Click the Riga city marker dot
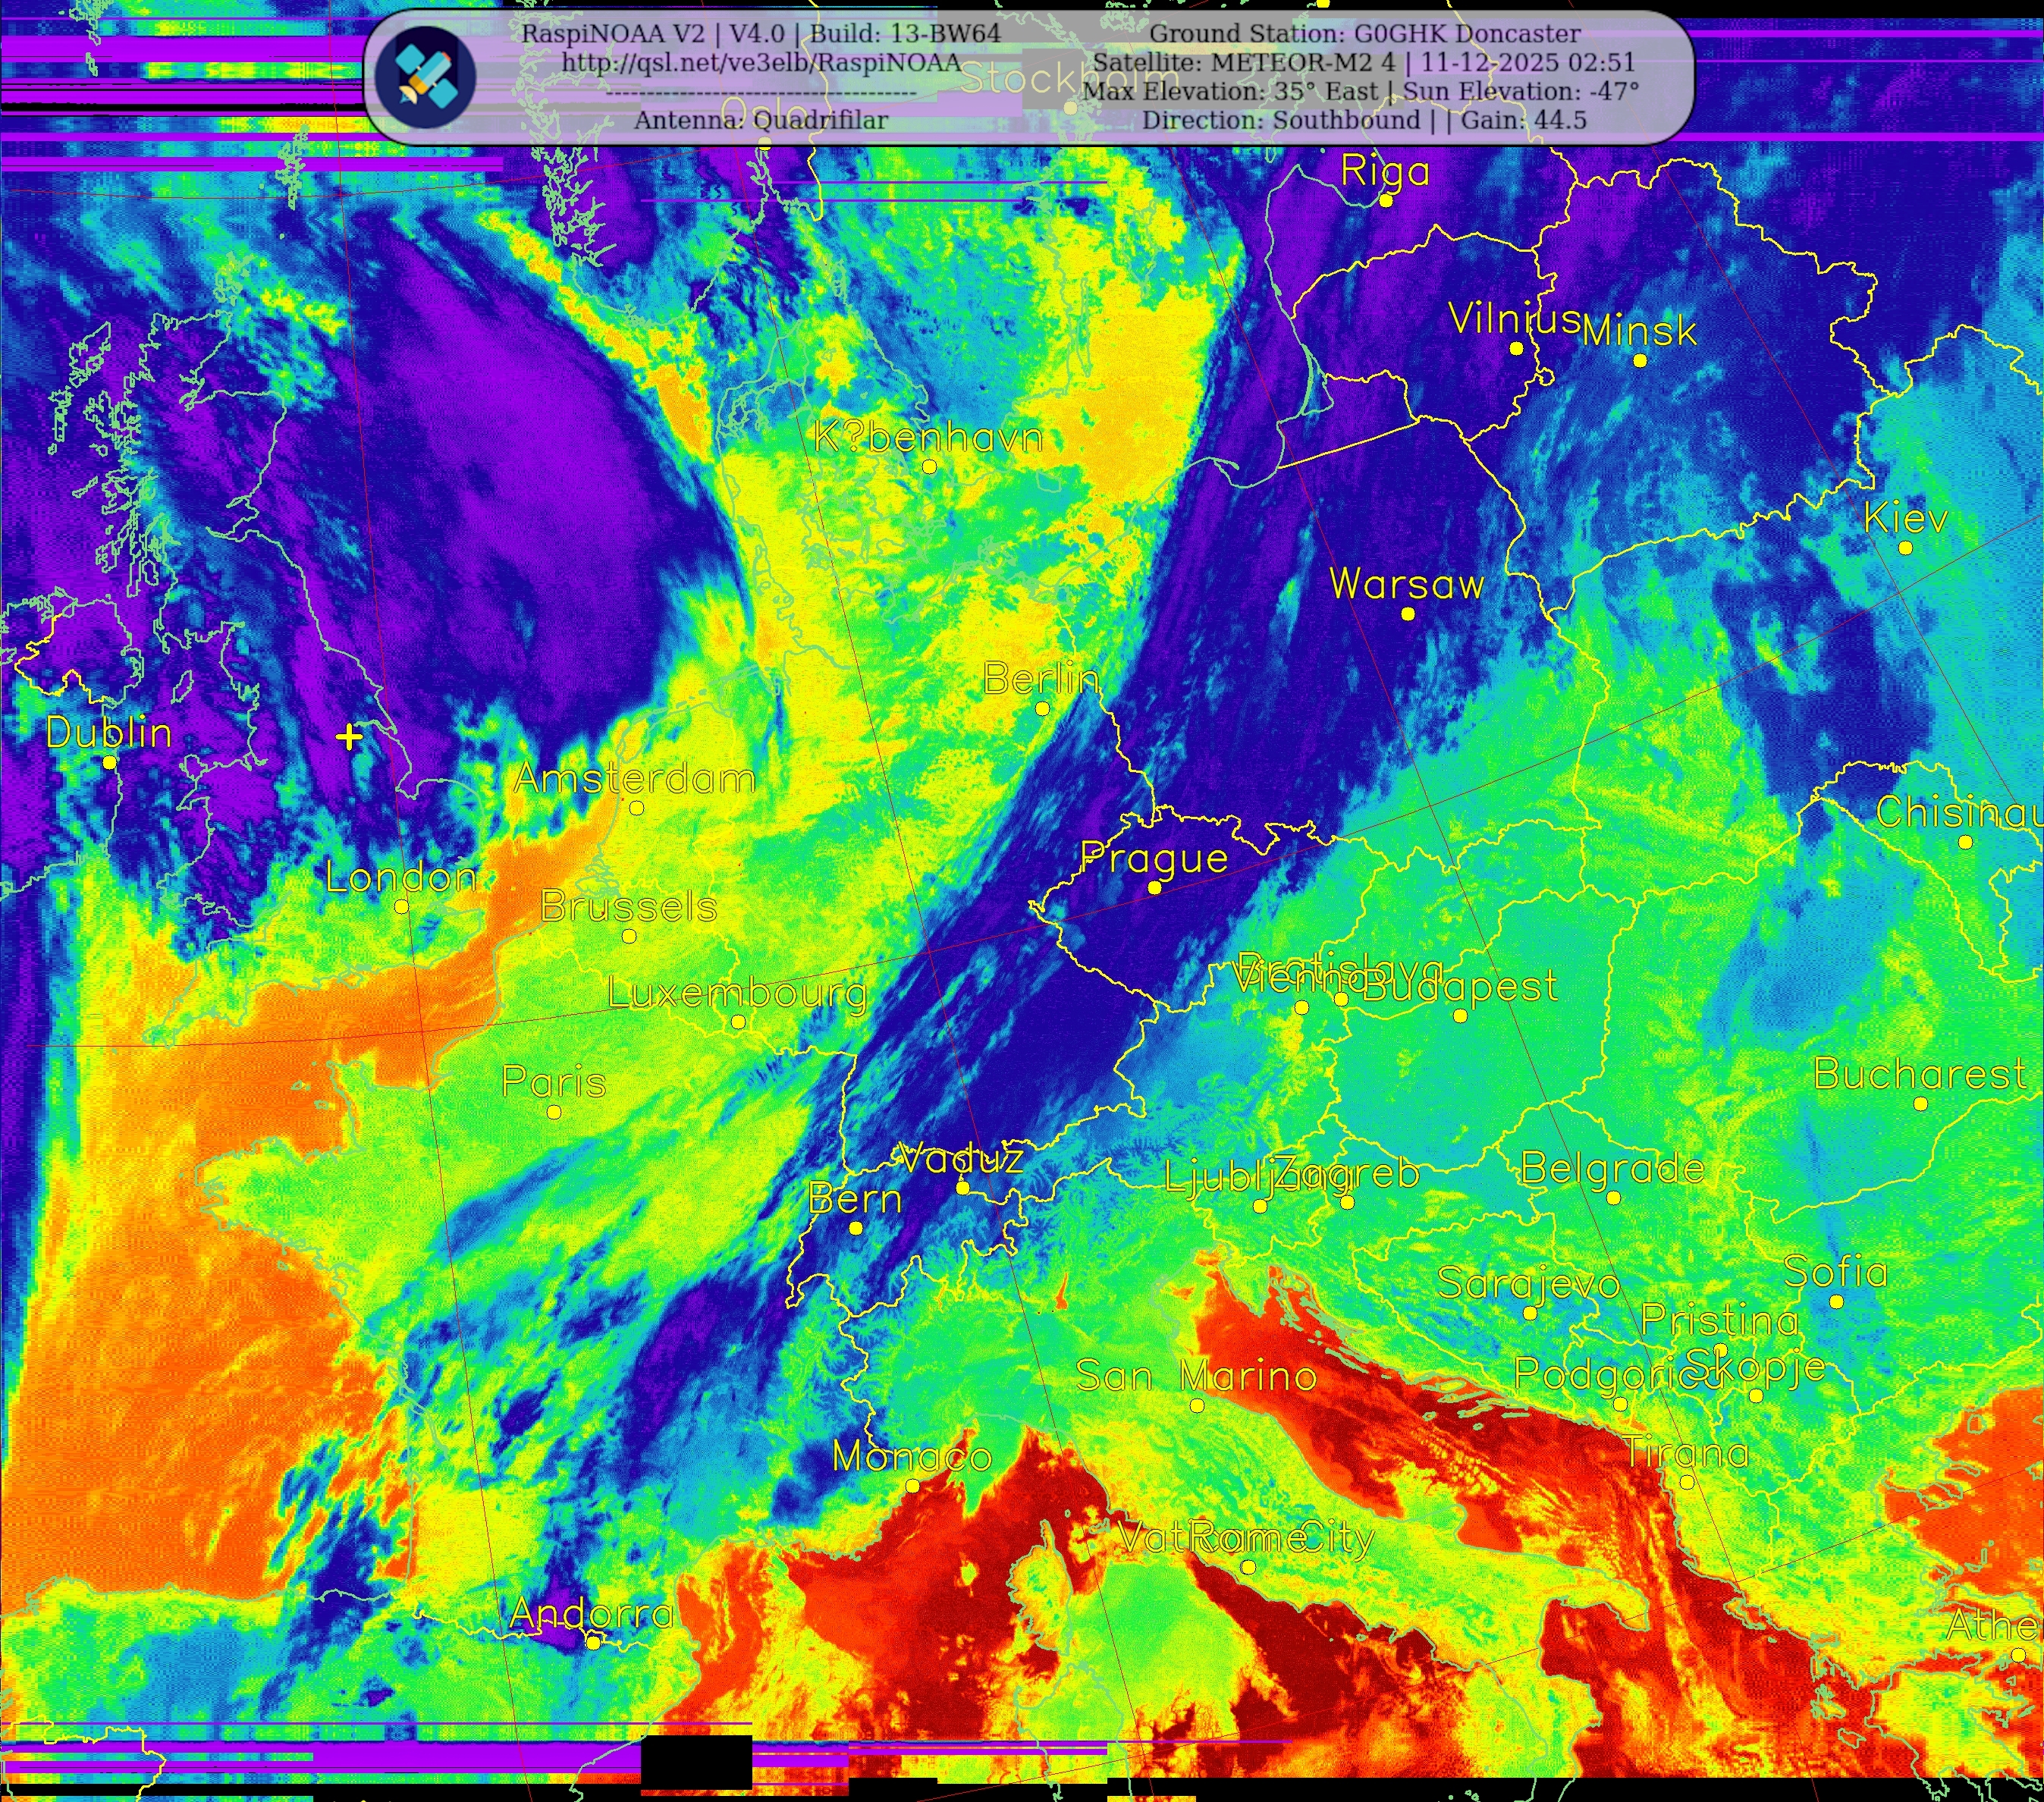Screen dimensions: 2044x1802 1386,201
